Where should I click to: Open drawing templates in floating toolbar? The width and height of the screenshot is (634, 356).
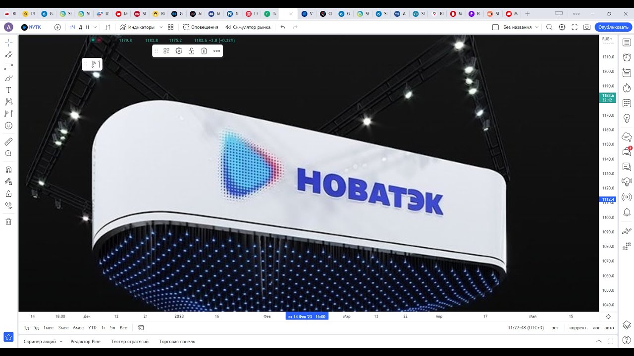[x=166, y=51]
